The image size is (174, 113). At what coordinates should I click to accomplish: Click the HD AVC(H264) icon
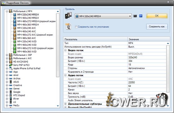pyautogui.click(x=11, y=62)
